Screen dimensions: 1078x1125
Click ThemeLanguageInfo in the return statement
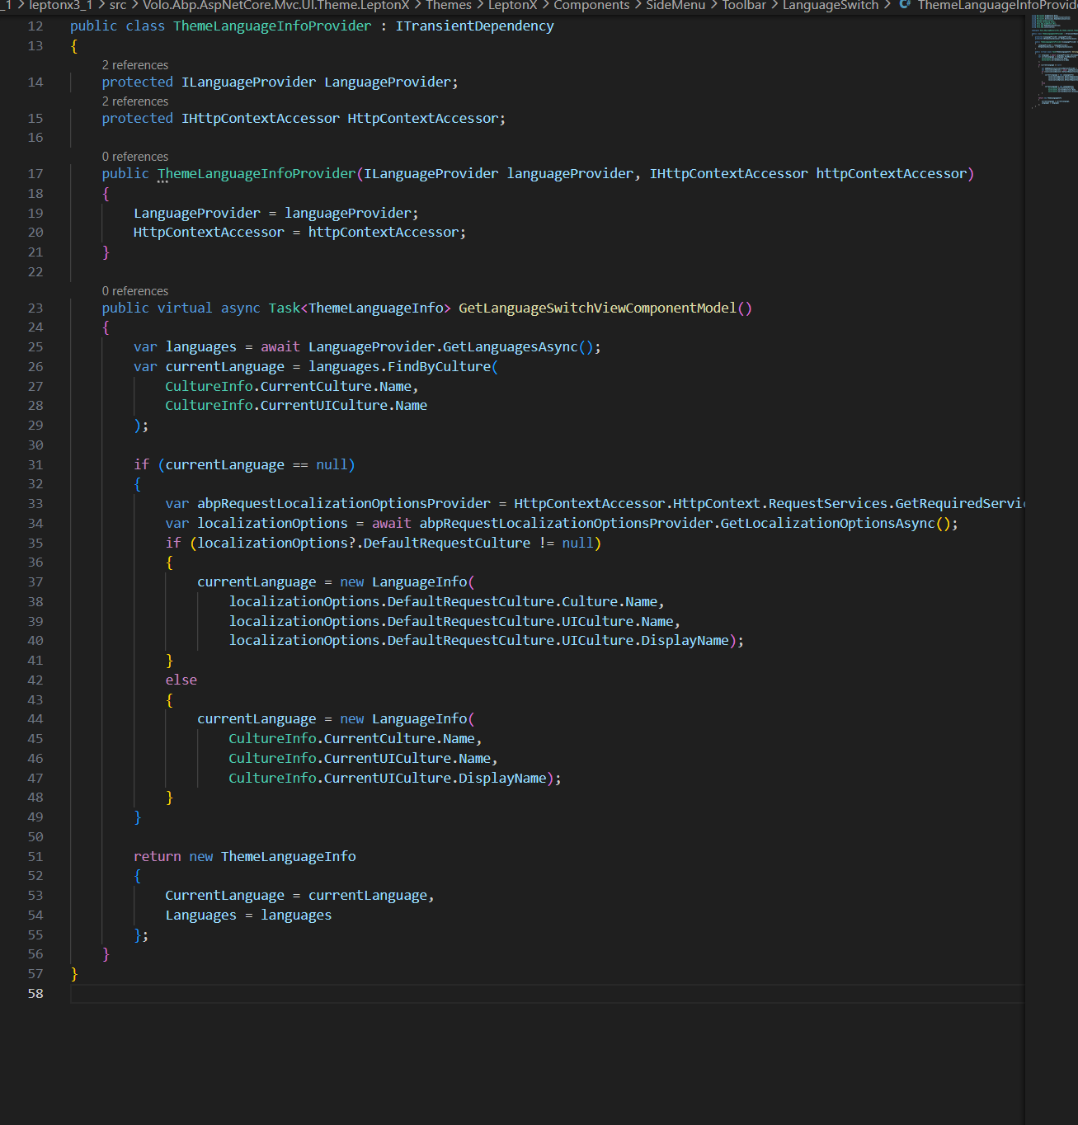(288, 857)
